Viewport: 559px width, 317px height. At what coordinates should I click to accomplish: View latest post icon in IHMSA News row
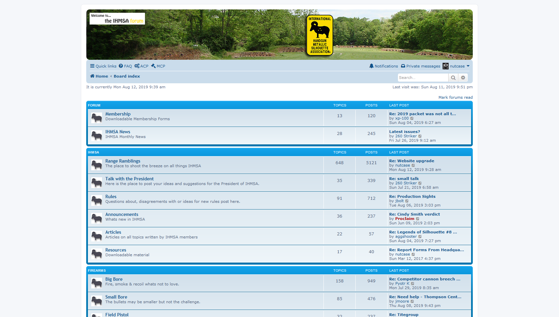point(420,136)
